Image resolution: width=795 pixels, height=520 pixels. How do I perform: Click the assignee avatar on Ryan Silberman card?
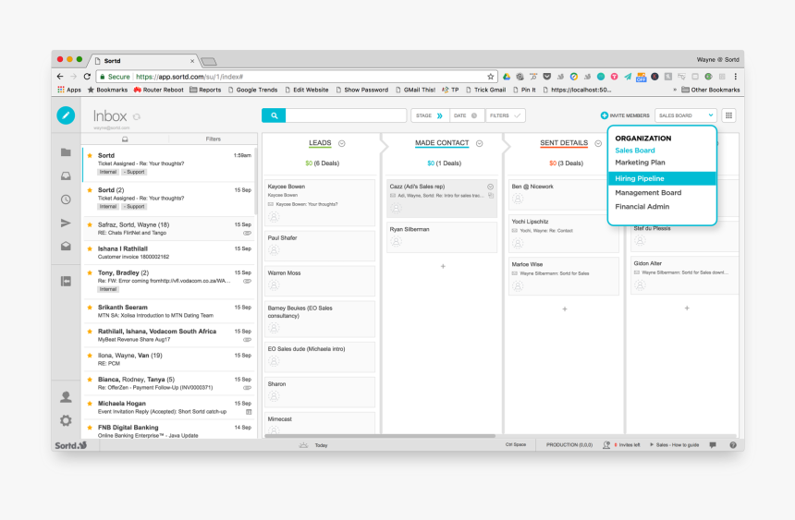pyautogui.click(x=396, y=242)
